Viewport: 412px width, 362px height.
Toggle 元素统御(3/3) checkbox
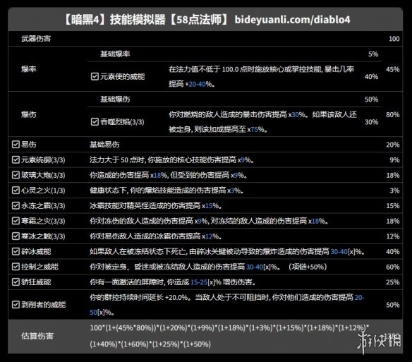tap(16, 159)
